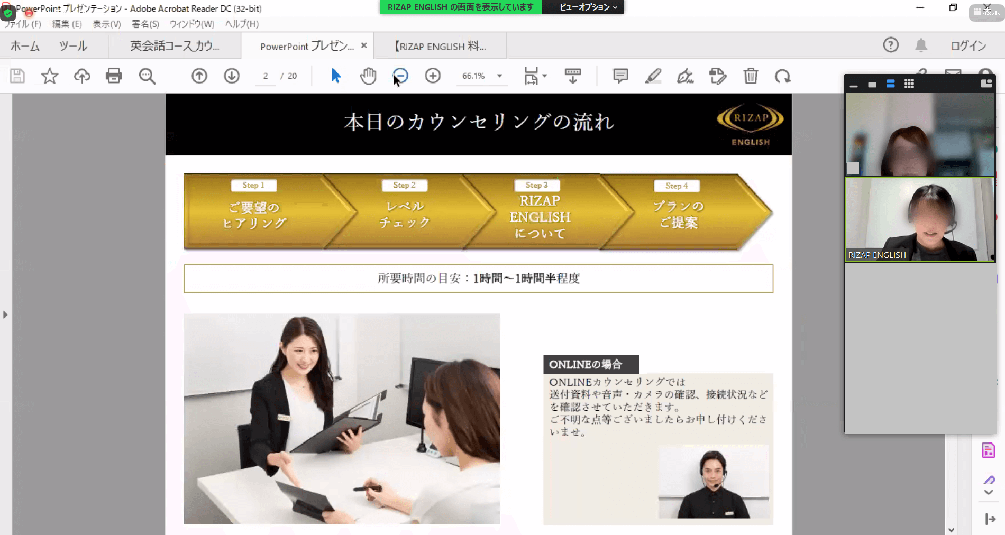1005x535 pixels.
Task: Go to the next page arrow
Action: coord(232,76)
